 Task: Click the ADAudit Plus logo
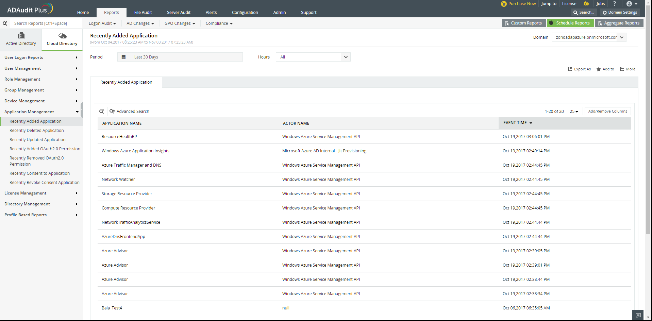coord(30,9)
